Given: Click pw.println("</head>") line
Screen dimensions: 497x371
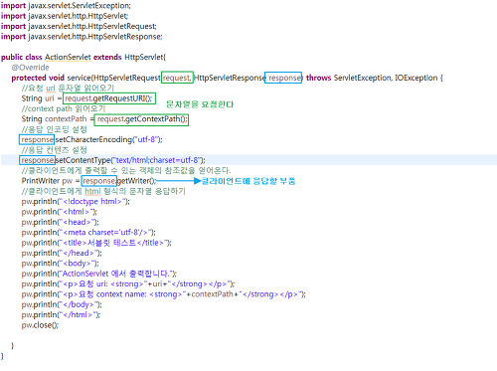Looking at the screenshot, I should (x=62, y=253).
